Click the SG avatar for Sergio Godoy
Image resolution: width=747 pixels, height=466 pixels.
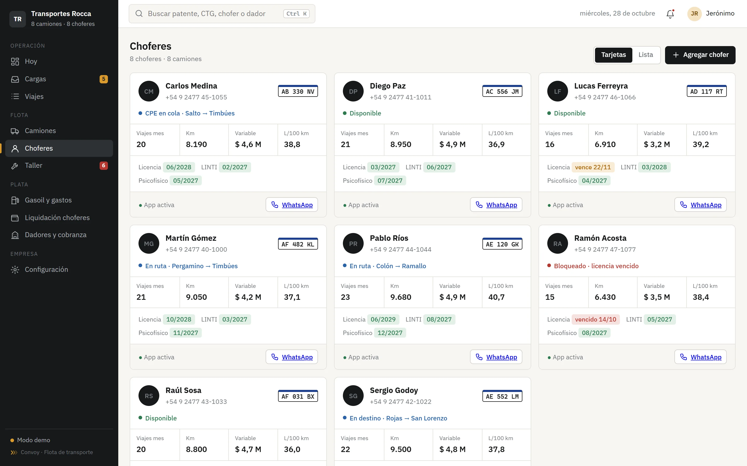353,396
